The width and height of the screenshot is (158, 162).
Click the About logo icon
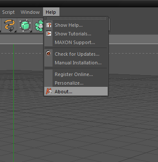coord(49,91)
